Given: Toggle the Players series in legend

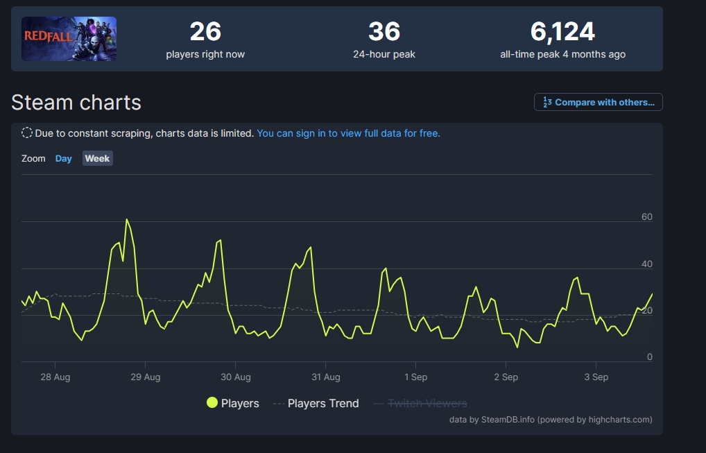Looking at the screenshot, I should [x=233, y=403].
